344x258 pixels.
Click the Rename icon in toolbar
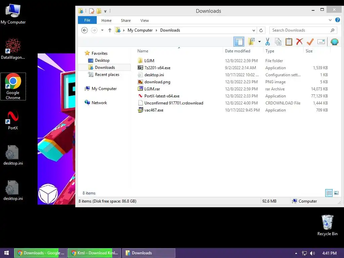point(321,41)
